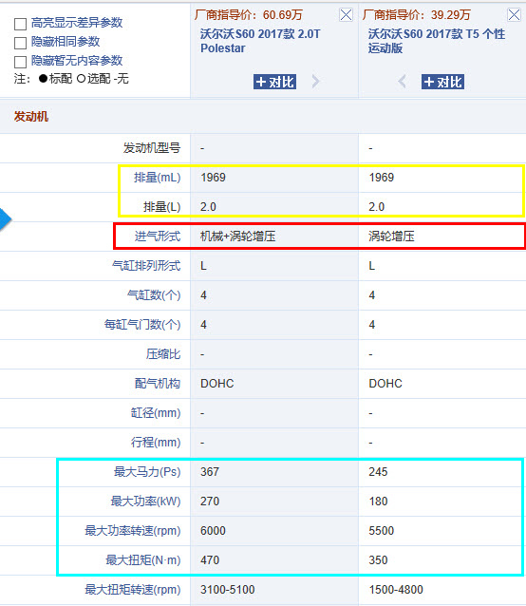Click the 隐藏相同参数 label
The width and height of the screenshot is (526, 606).
66,42
